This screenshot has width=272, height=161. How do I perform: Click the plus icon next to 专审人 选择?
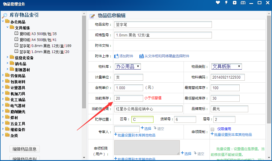point(142,128)
